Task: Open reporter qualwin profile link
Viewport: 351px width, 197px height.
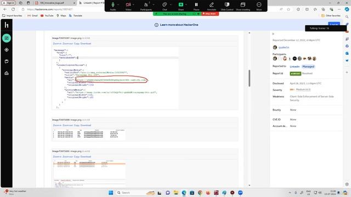Action: coord(284,48)
